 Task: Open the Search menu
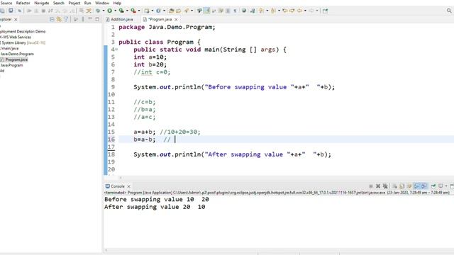tap(59, 3)
